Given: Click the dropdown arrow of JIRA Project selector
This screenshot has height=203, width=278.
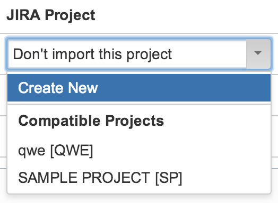Looking at the screenshot, I should 258,54.
